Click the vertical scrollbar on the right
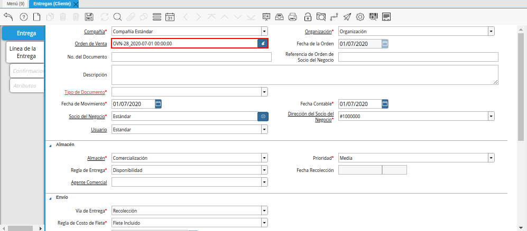The height and width of the screenshot is (231, 527). click(x=521, y=87)
